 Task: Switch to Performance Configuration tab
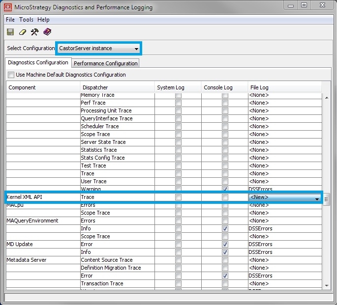pos(106,63)
